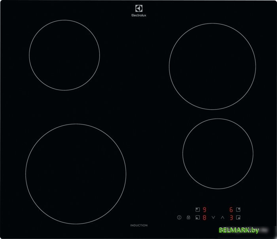Click the Electrolux brand name text

138,15
